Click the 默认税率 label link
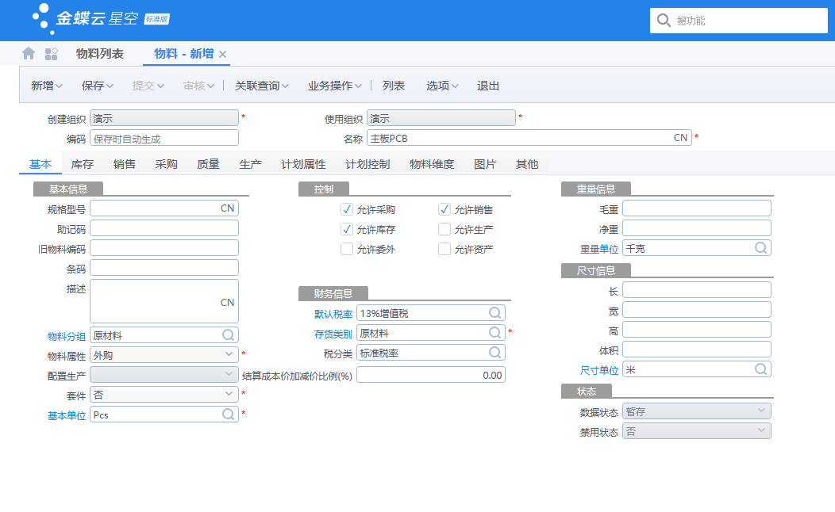This screenshot has height=512, width=835. [333, 314]
